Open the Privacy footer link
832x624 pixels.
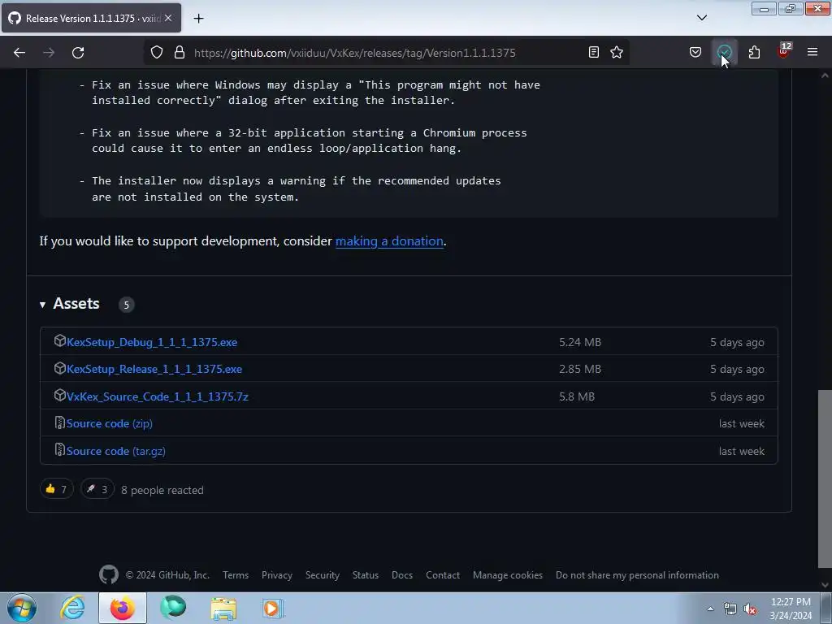click(x=277, y=575)
